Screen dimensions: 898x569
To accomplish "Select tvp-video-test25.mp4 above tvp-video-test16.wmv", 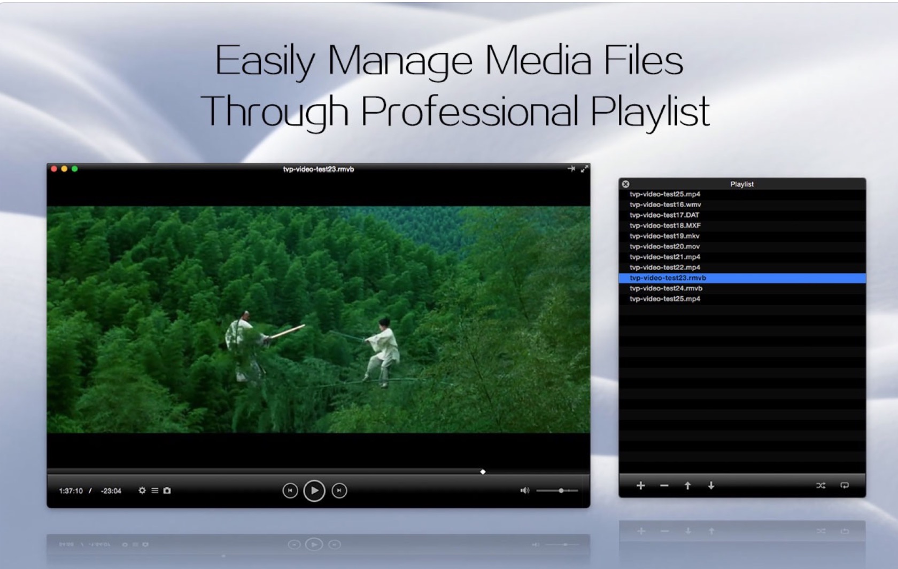I will pyautogui.click(x=742, y=194).
